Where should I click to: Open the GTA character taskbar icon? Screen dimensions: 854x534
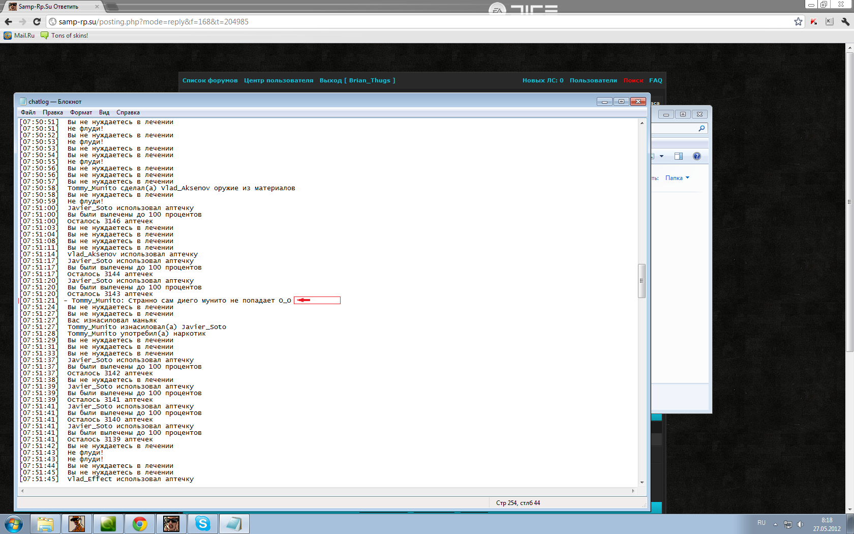click(77, 524)
